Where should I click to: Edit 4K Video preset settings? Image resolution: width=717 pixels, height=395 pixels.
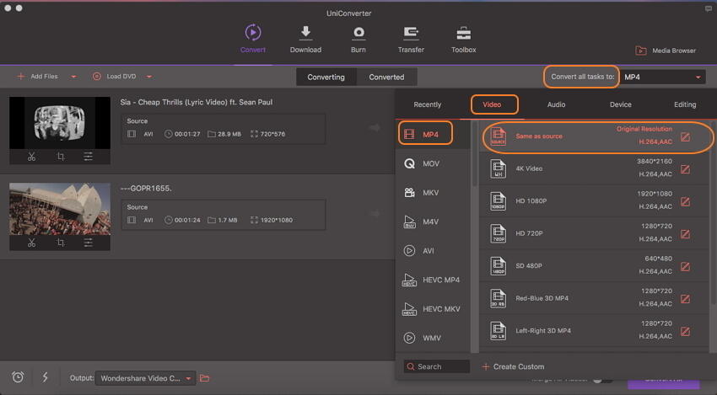tap(685, 169)
